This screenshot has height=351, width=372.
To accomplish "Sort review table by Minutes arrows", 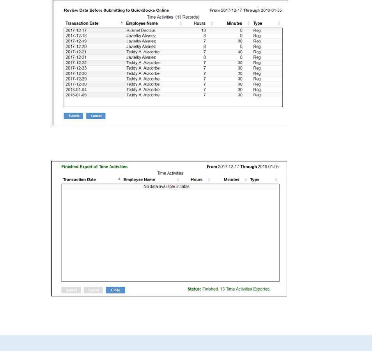I will click(x=249, y=23).
